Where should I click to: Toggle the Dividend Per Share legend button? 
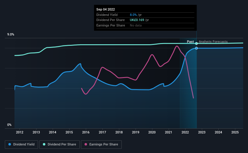pos(60,145)
